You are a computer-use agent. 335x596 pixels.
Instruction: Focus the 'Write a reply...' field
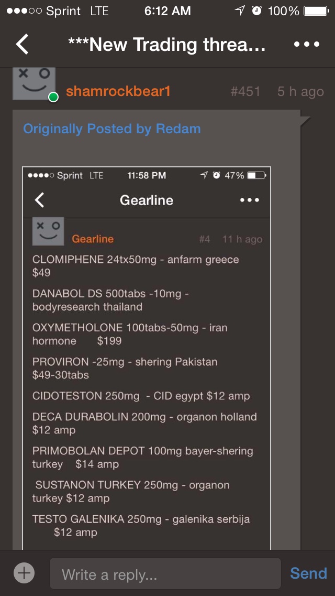click(165, 574)
